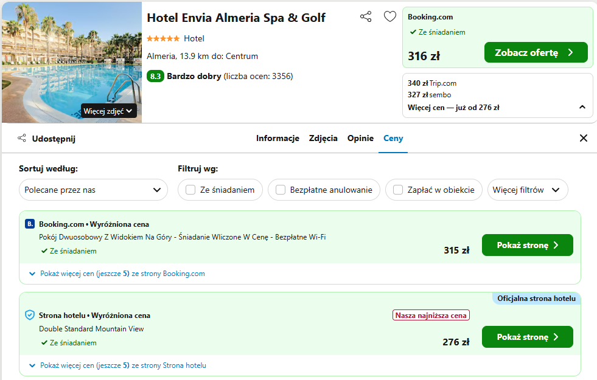This screenshot has height=380, width=597.
Task: Click the shield icon beside Strona hotelu
Action: [30, 315]
